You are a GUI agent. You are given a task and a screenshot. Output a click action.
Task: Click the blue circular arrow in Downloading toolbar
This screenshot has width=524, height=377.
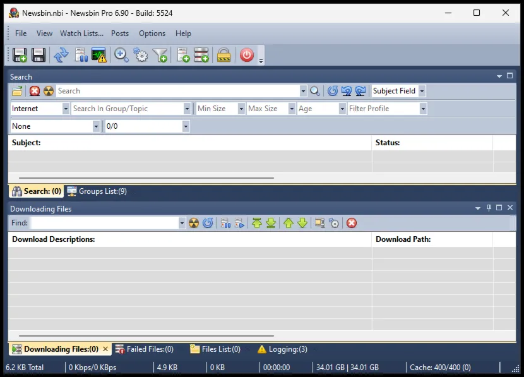click(208, 223)
